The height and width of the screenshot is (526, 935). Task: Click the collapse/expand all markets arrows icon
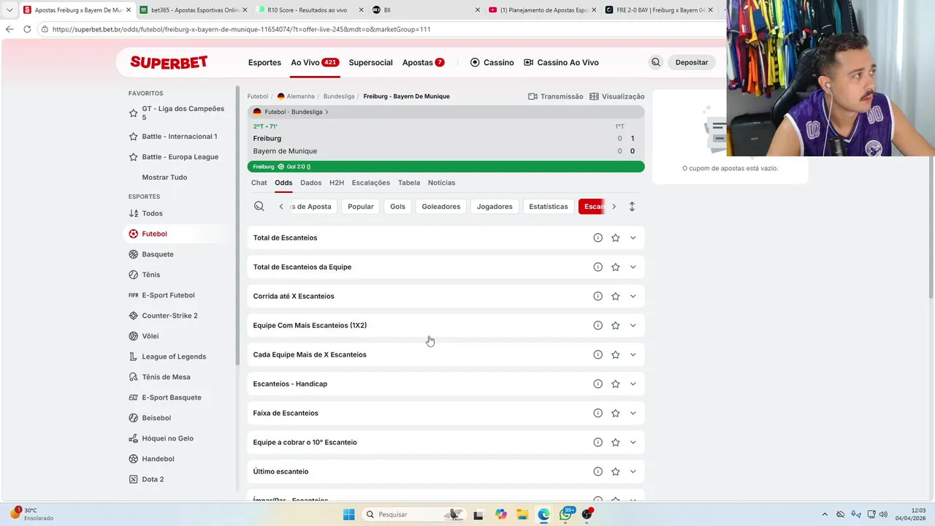[x=632, y=207]
